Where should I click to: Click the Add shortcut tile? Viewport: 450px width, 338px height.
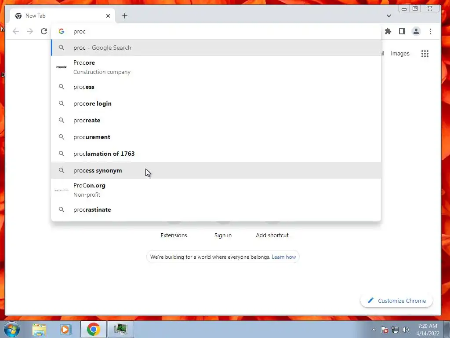272,235
